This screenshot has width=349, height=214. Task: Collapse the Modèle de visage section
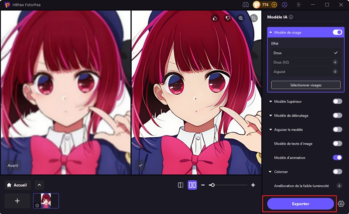(x=270, y=32)
